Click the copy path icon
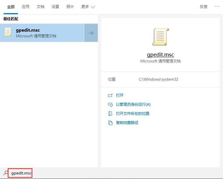The image size is (223, 179). tap(110, 123)
